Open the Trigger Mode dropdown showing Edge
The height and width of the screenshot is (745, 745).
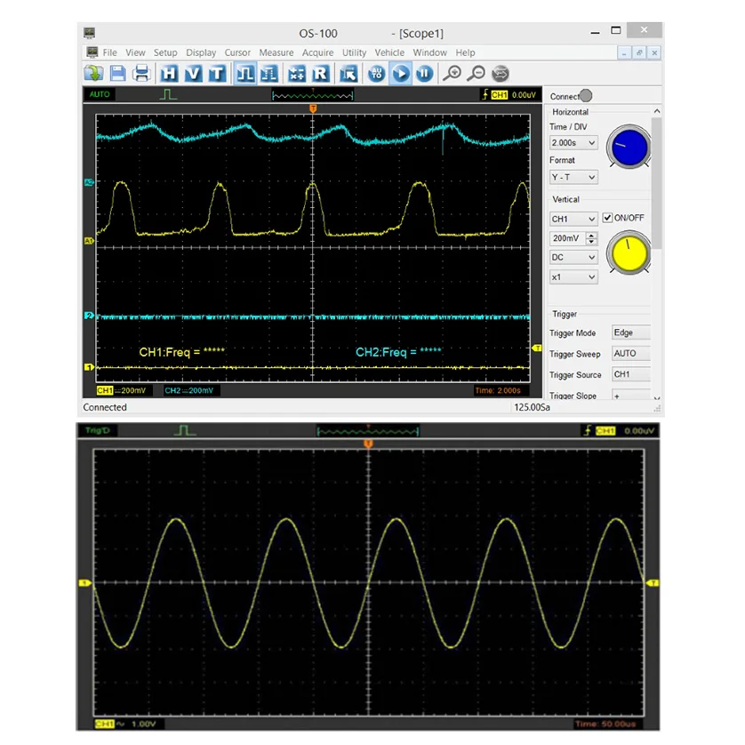630,332
